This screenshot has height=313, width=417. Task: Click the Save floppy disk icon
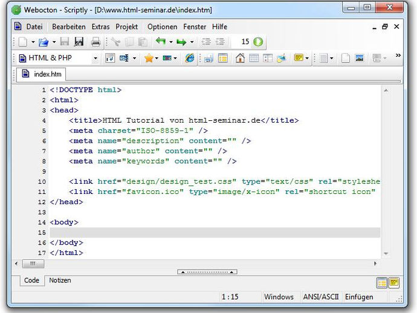click(65, 42)
